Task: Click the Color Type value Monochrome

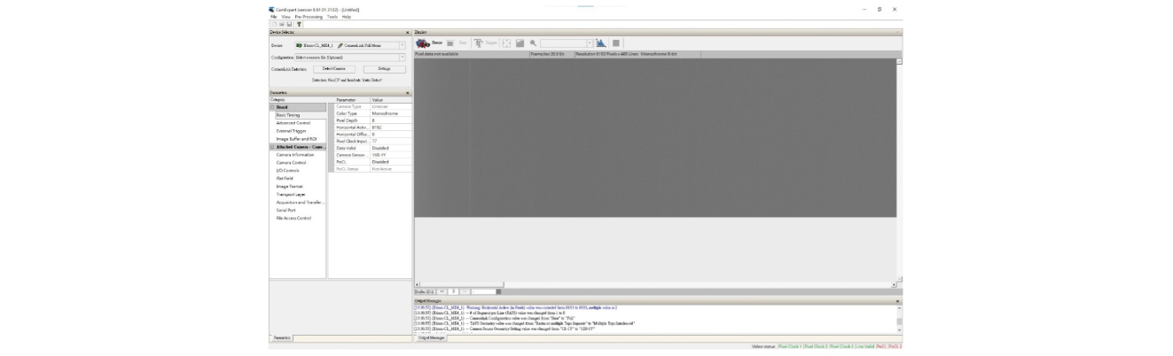Action: [390, 113]
